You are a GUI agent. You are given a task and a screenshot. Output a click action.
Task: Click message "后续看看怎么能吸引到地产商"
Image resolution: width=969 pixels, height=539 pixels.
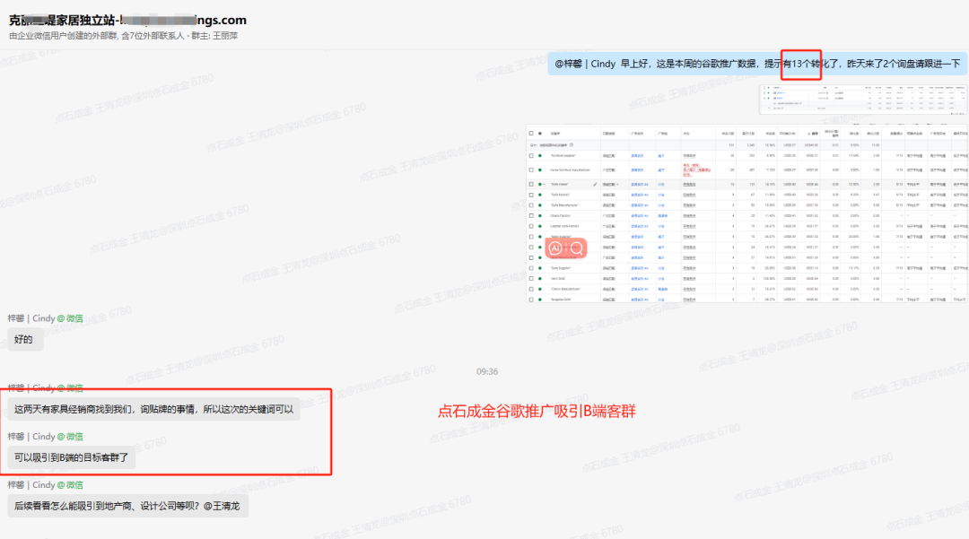click(127, 506)
